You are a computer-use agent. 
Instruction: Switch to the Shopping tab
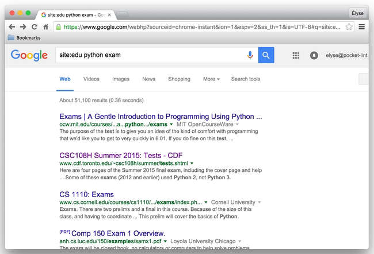coord(179,79)
